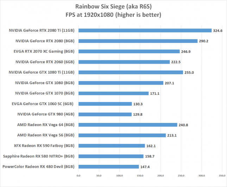Click the label 'EVGA GeForce GTX 1060 SC (6GB)'
227x187 pixels.
(x=43, y=104)
